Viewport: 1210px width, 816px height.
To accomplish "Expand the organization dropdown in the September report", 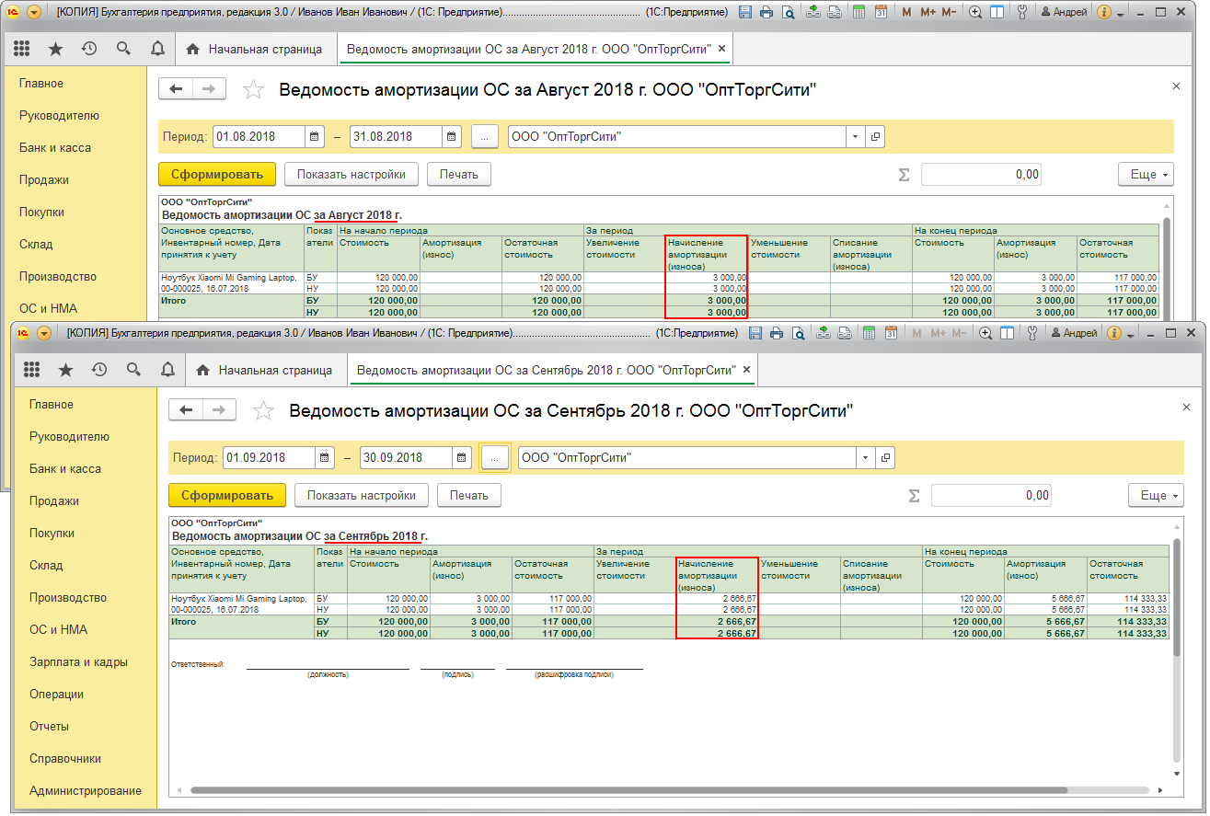I will coord(865,457).
